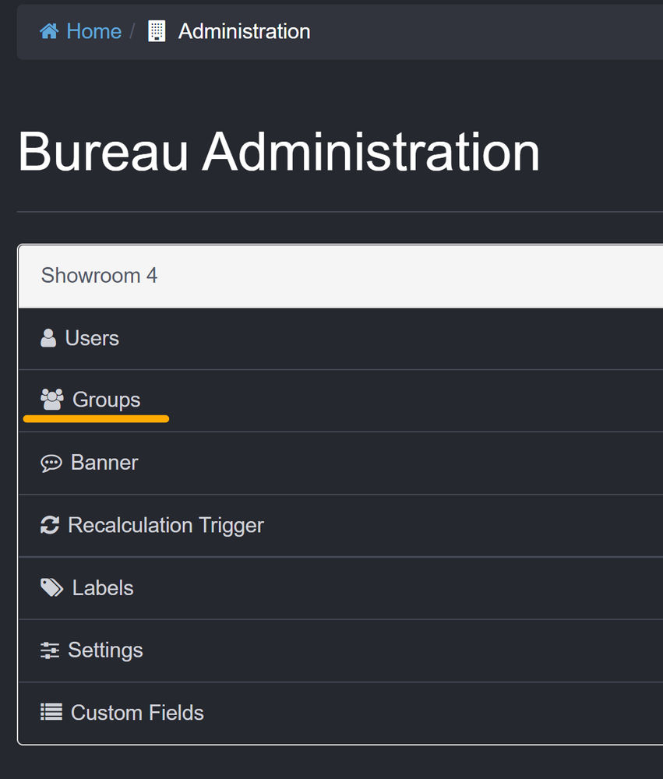The image size is (663, 779).
Task: Click the speech bubble icon beside Banner
Action: point(51,462)
